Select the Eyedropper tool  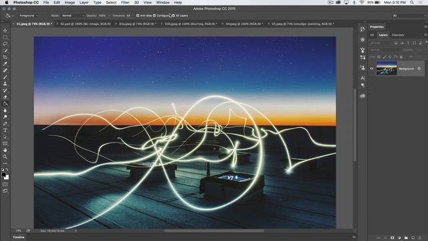coord(5,64)
